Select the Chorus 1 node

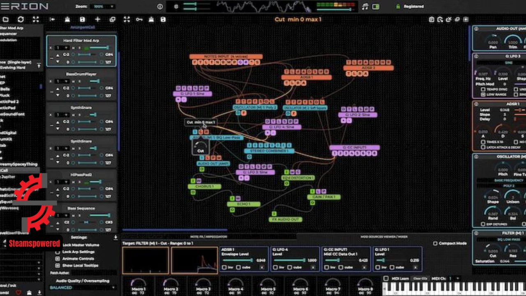[x=205, y=187]
